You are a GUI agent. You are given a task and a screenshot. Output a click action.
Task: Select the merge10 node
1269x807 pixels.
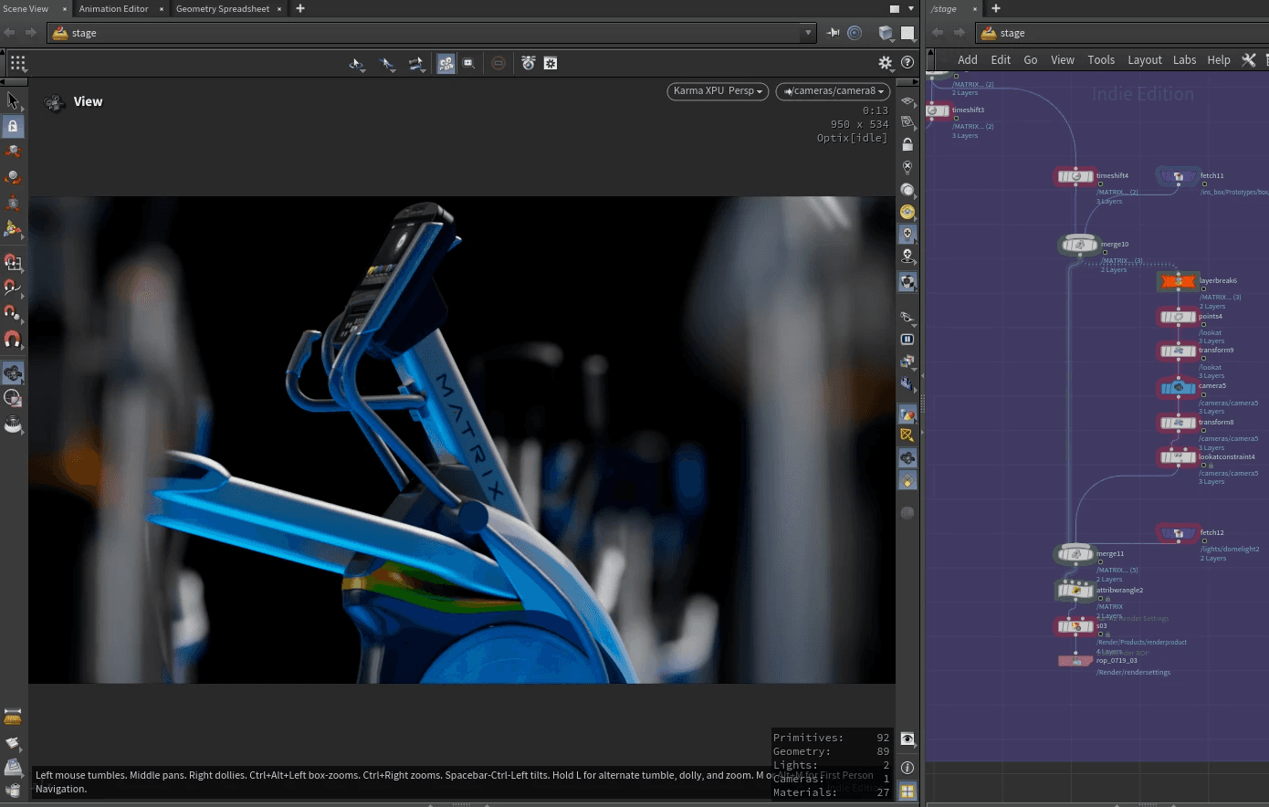pos(1079,245)
